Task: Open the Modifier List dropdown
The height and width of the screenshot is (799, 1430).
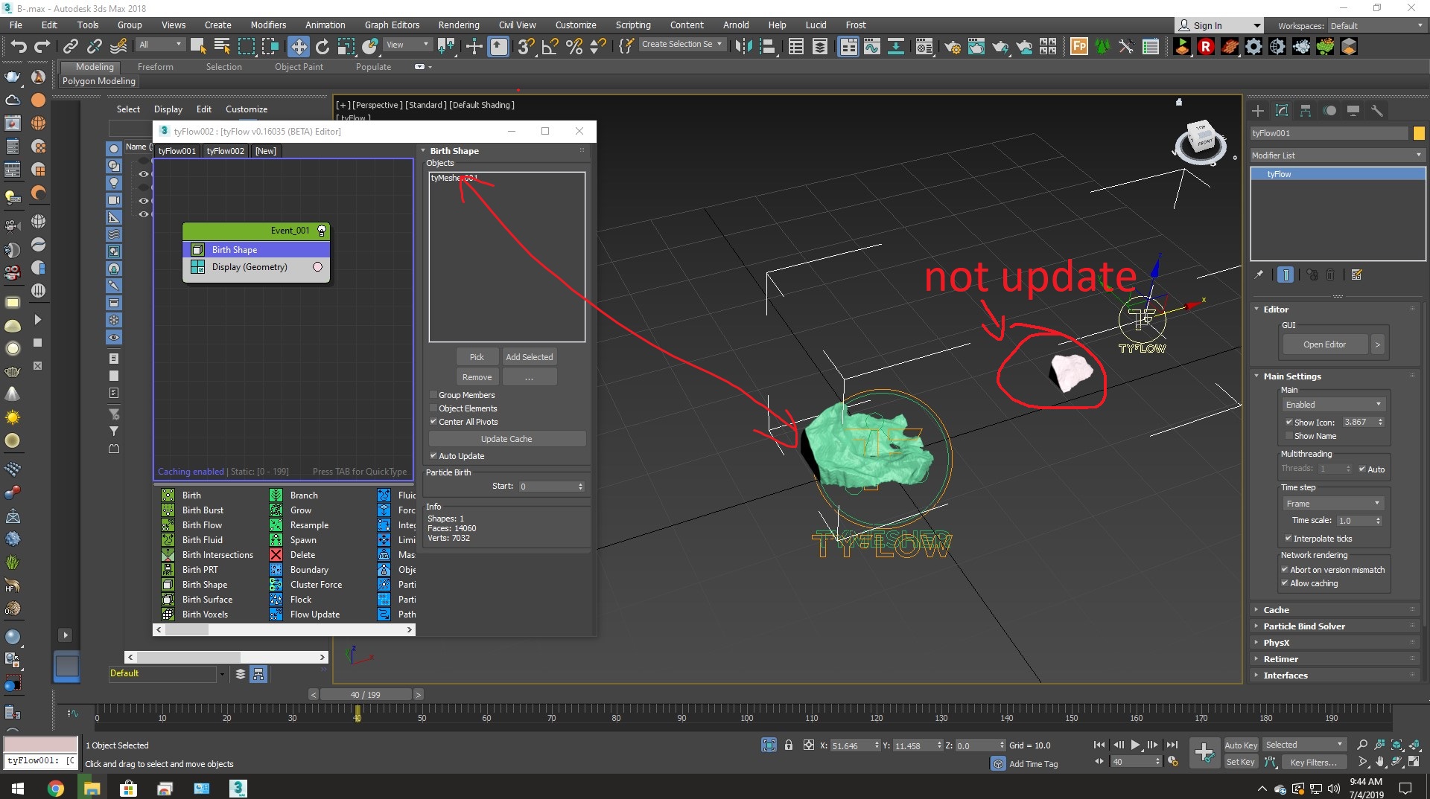Action: click(1338, 155)
